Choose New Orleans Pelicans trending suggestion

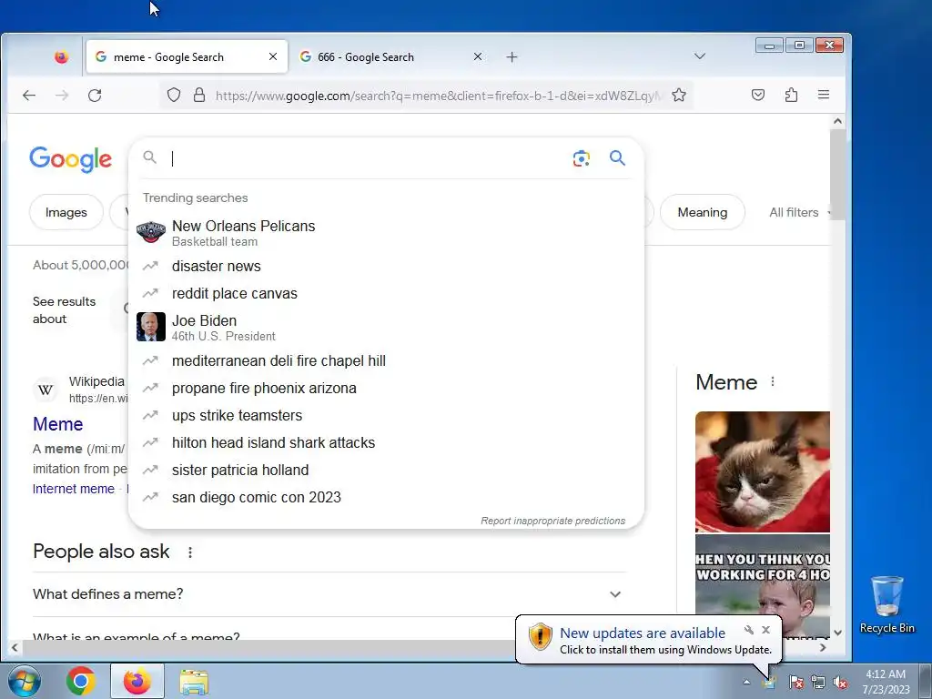coord(386,232)
